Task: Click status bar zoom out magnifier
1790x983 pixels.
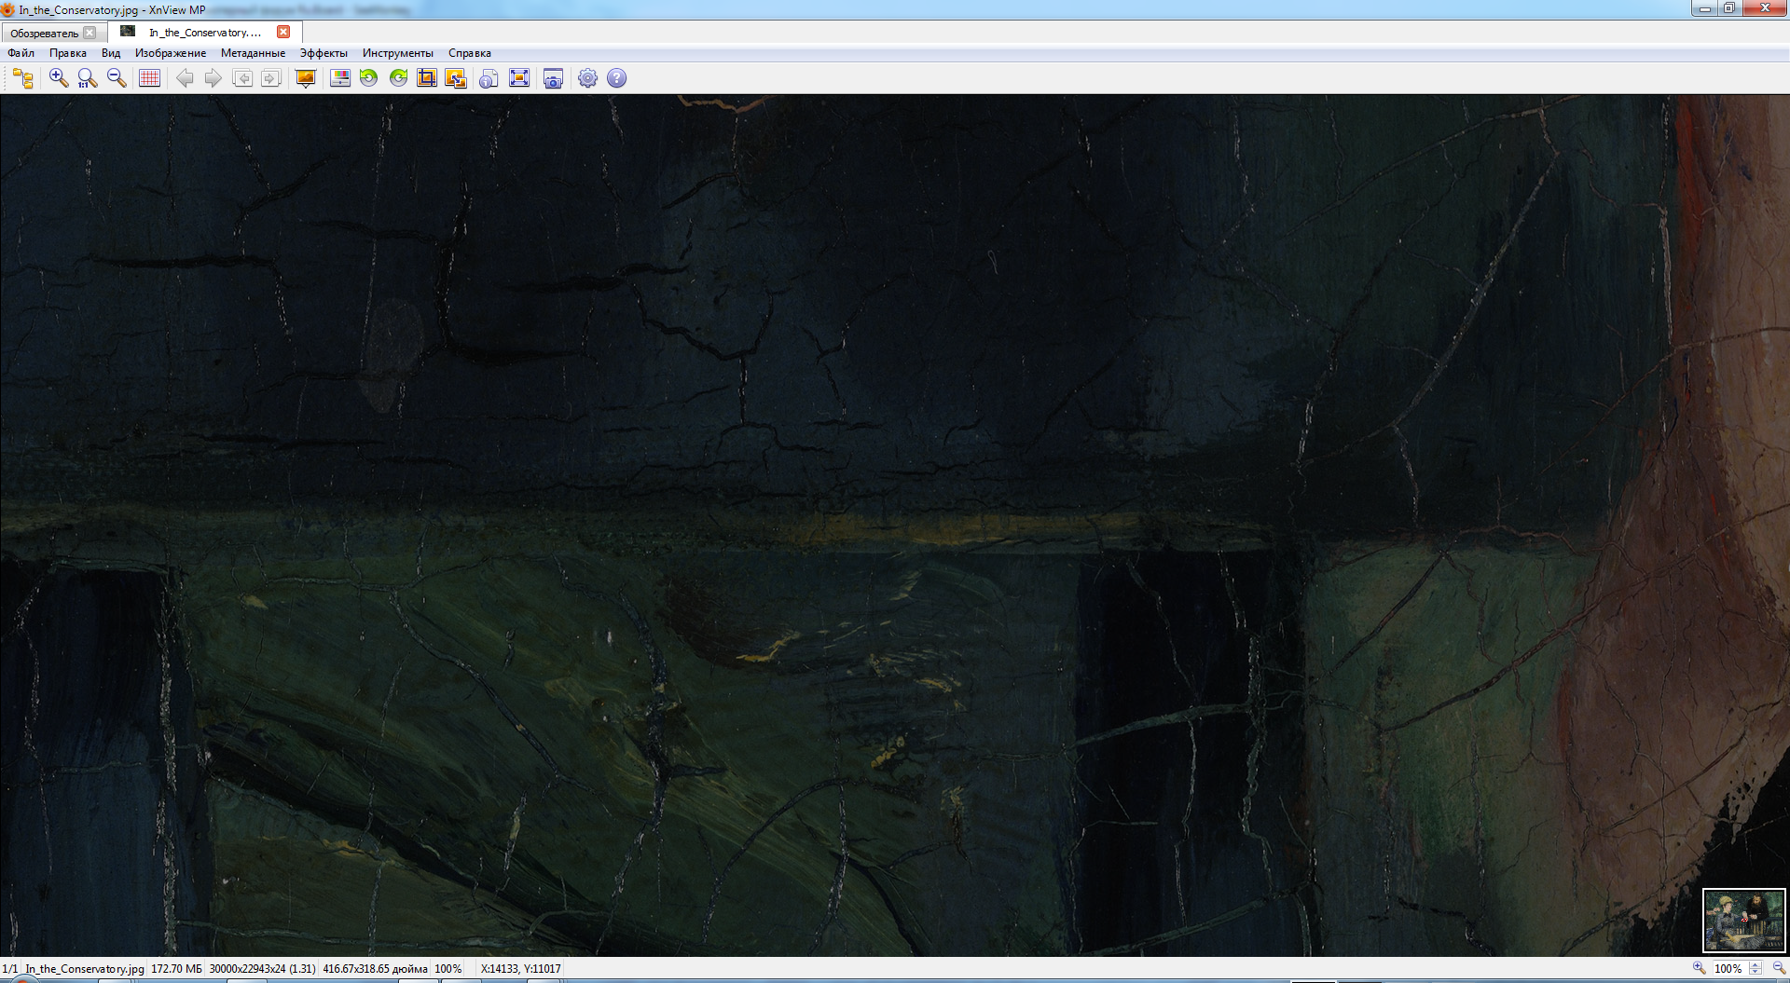Action: tap(1779, 968)
